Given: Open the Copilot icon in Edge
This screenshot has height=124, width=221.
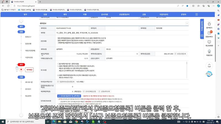Looking at the screenshot, I should 218,6.
